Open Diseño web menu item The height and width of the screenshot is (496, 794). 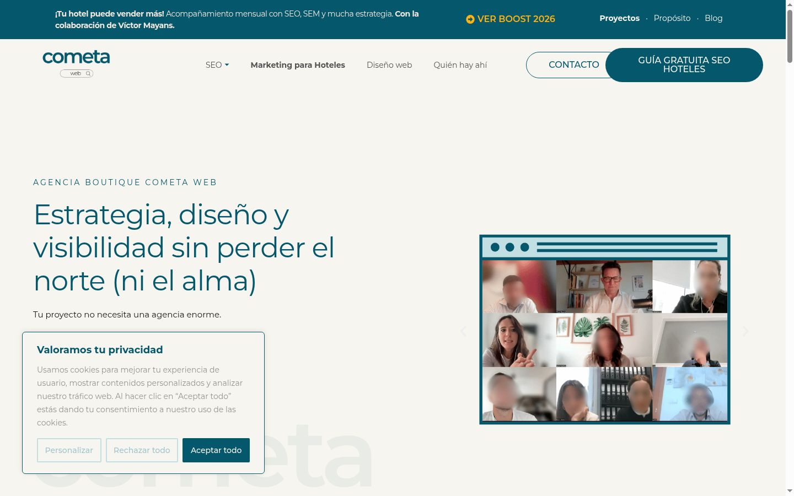tap(389, 65)
